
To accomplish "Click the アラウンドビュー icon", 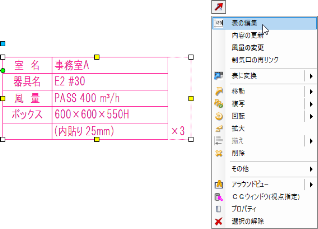I will pyautogui.click(x=219, y=184).
